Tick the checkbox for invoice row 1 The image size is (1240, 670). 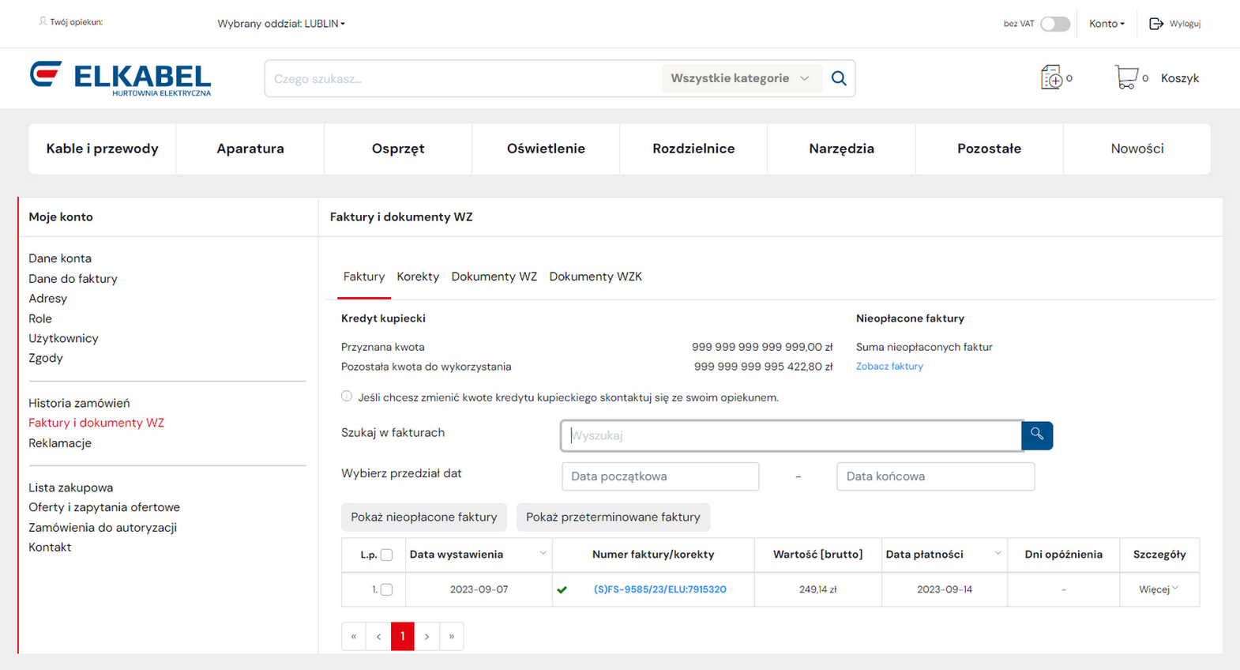click(386, 589)
